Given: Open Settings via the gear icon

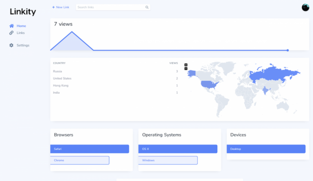Looking at the screenshot, I should point(11,45).
